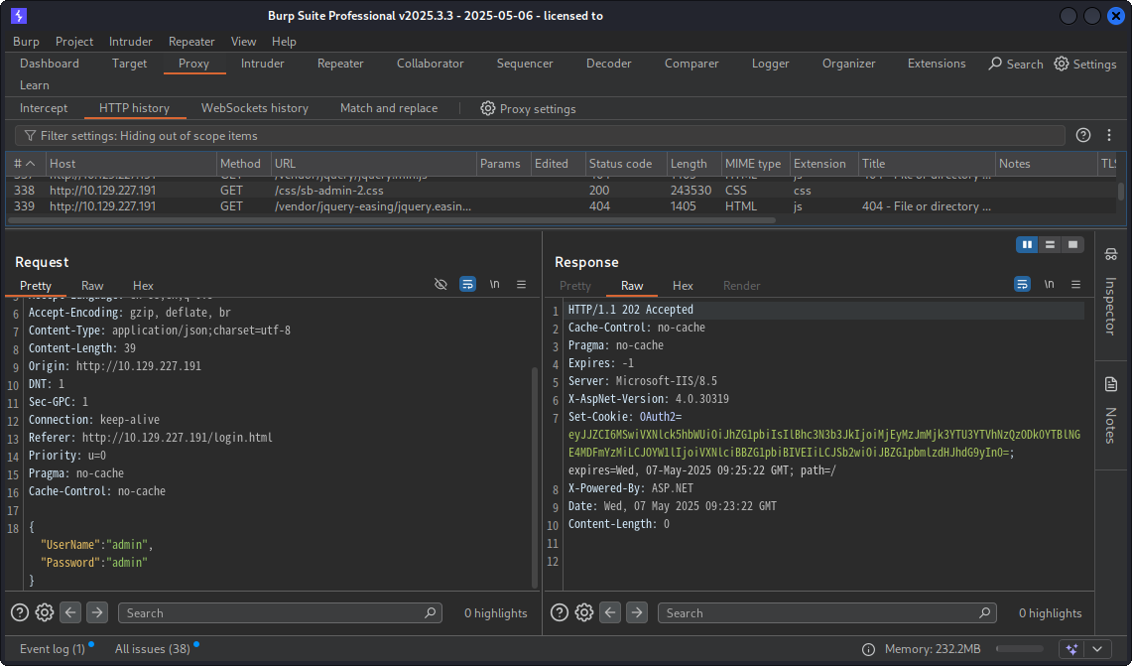Go to previous match in response search
The height and width of the screenshot is (666, 1132).
point(611,612)
